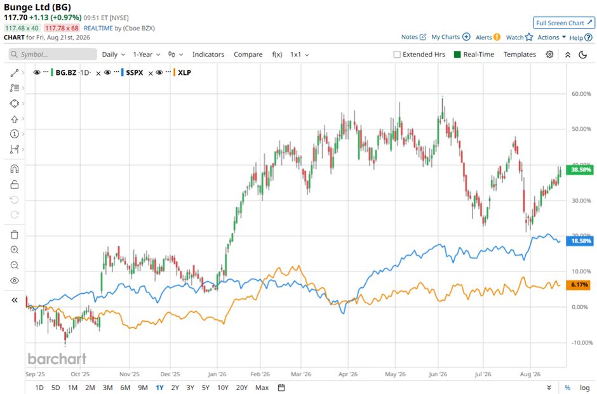Screen dimensions: 597x394
Task: Click the 18.58% SPX value label
Action: 580,240
